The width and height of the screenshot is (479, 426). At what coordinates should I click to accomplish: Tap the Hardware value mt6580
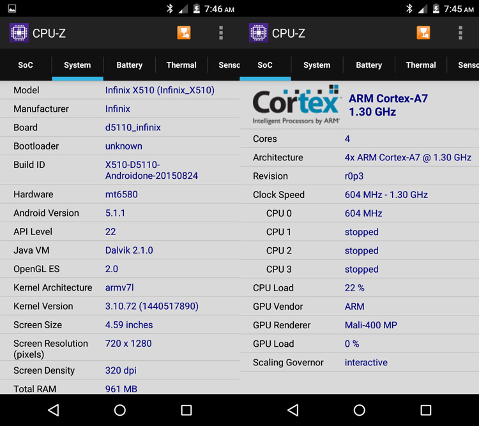pos(121,194)
